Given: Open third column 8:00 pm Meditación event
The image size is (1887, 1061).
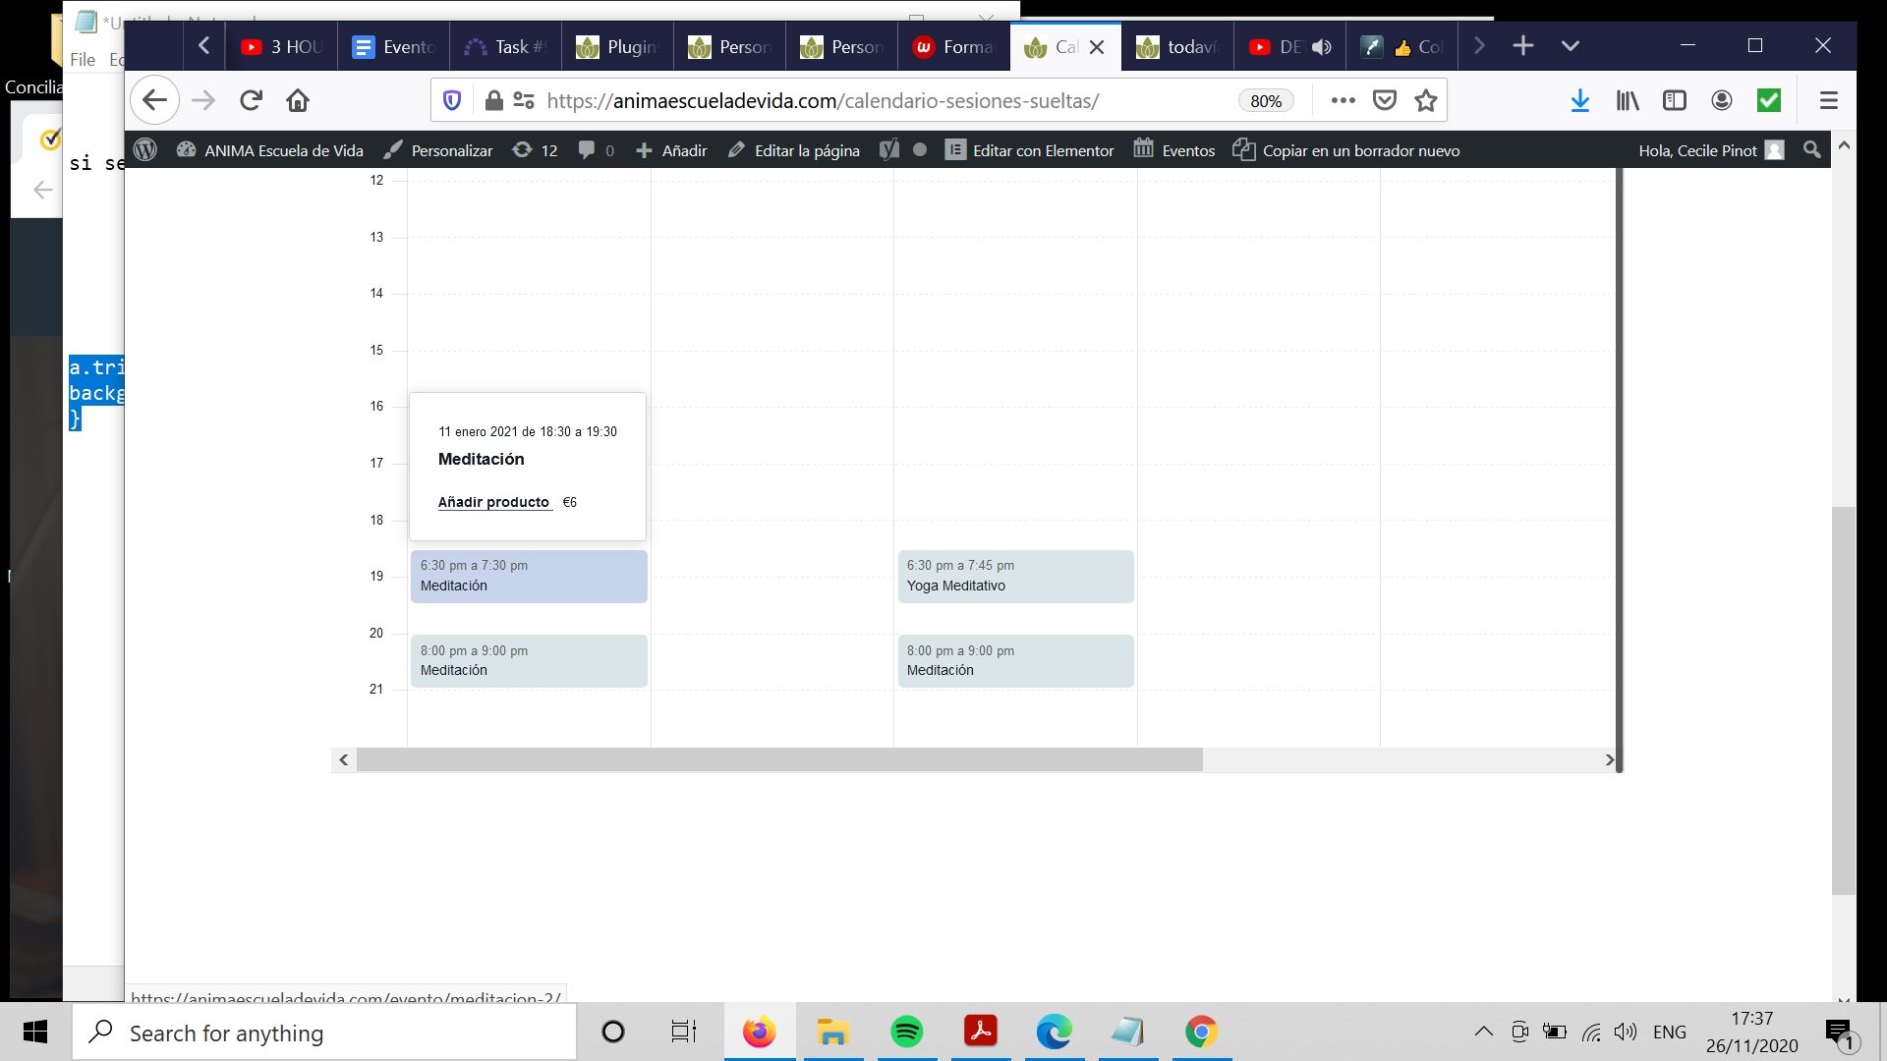Looking at the screenshot, I should point(1015,660).
